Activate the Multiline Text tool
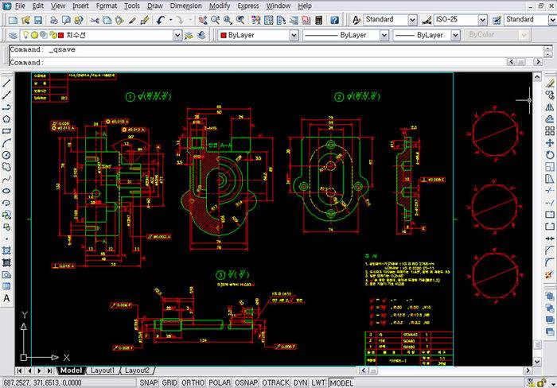Image resolution: width=557 pixels, height=388 pixels. (x=6, y=297)
